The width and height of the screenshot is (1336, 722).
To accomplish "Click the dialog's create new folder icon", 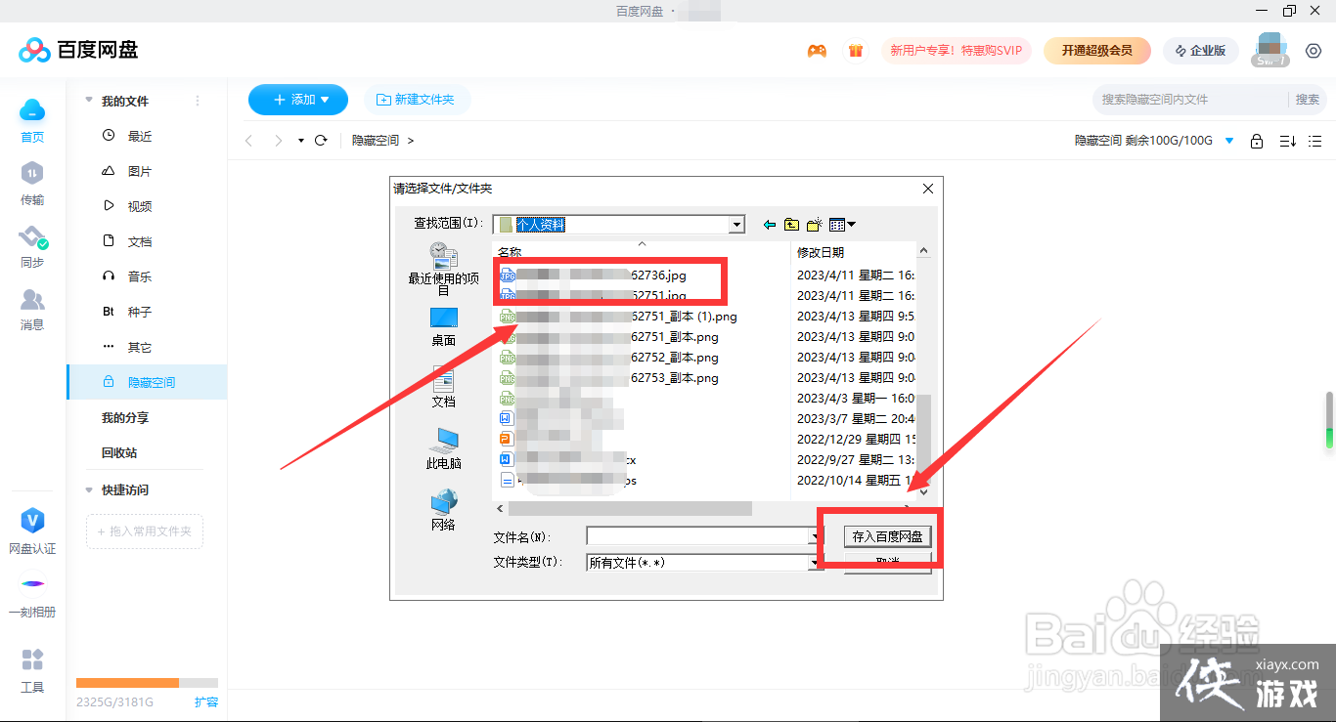I will click(814, 225).
